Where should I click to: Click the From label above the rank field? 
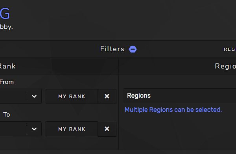[7, 82]
